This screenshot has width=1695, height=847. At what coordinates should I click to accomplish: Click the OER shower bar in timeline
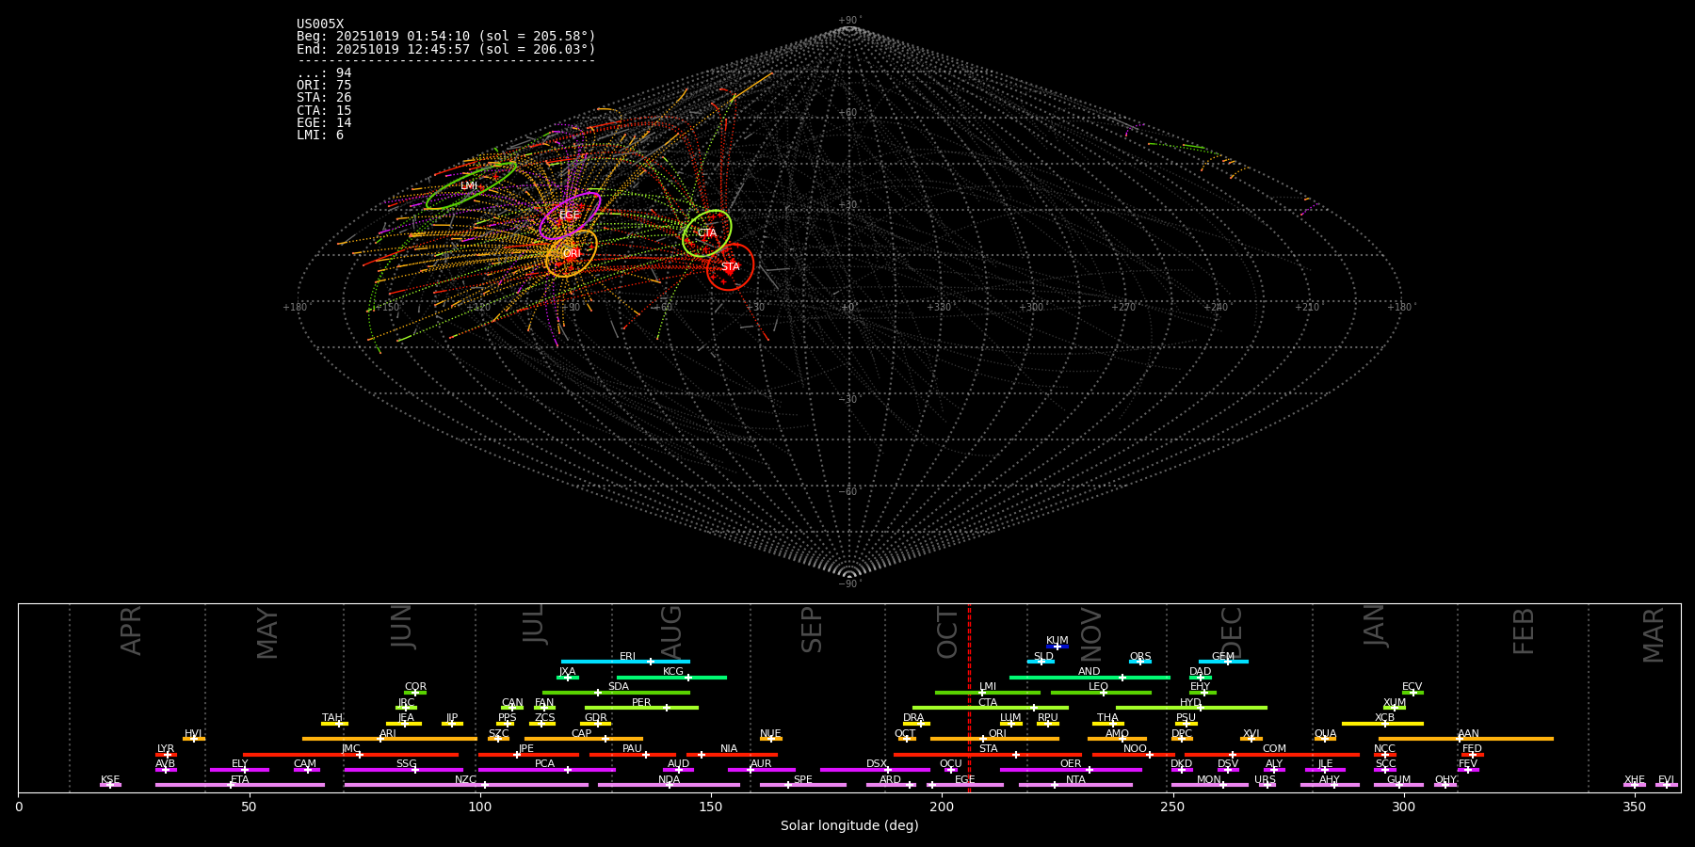[x=1071, y=770]
